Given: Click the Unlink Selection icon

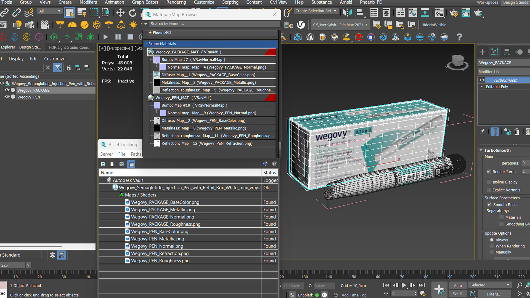Looking at the screenshot, I should (17, 13).
